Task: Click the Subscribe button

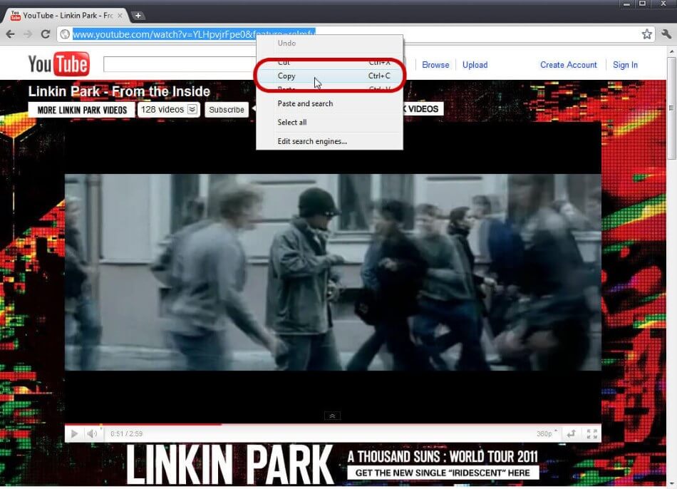Action: [x=226, y=110]
